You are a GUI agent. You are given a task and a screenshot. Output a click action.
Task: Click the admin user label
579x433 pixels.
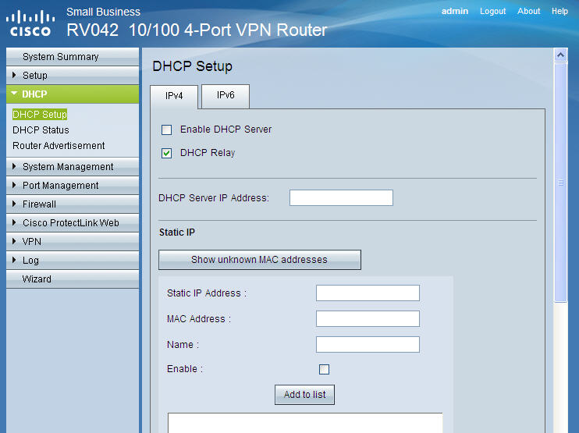455,12
